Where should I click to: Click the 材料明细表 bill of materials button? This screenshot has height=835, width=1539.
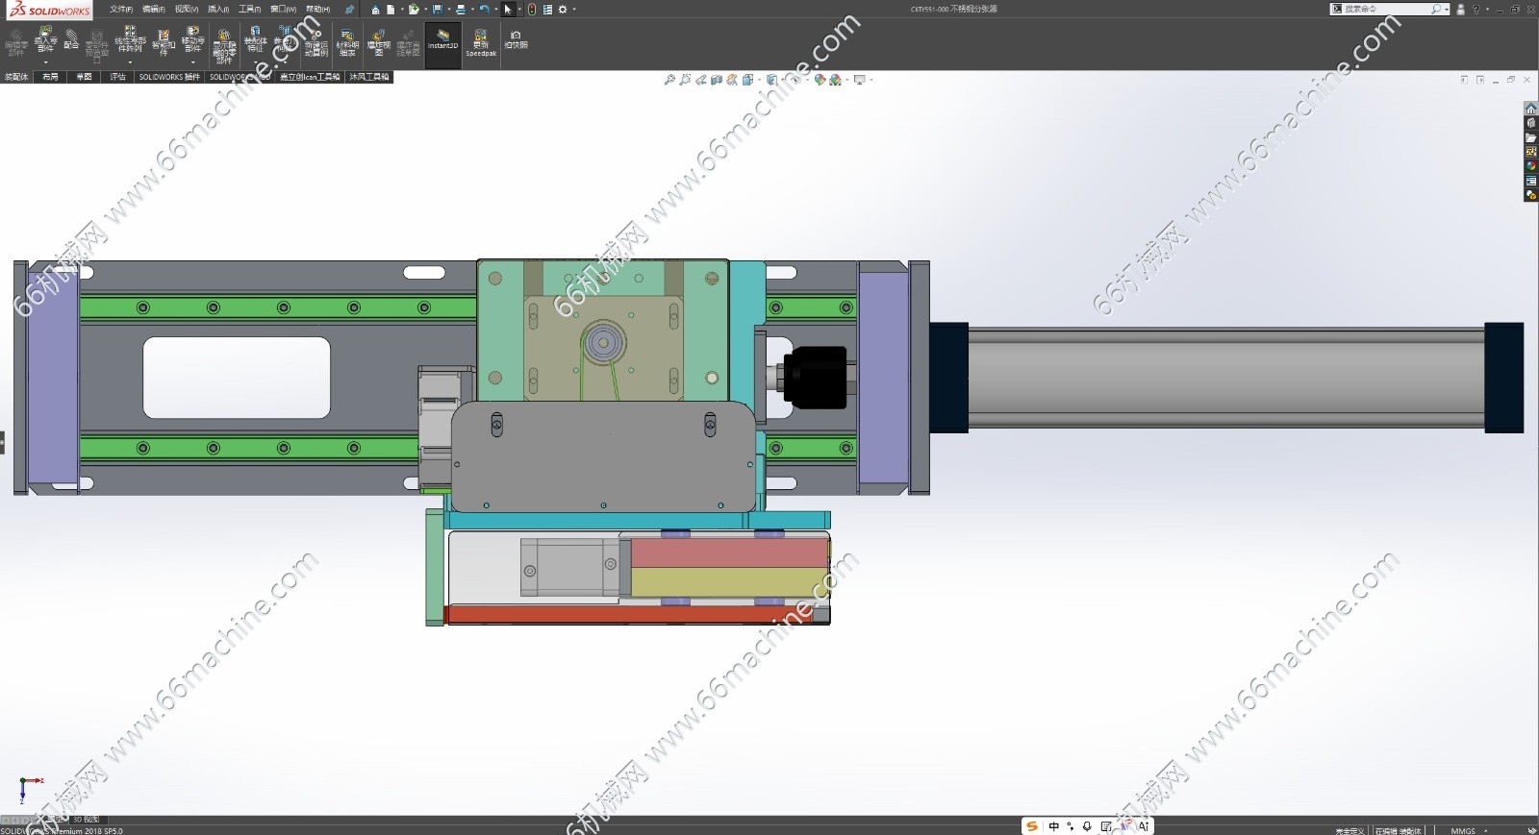347,41
